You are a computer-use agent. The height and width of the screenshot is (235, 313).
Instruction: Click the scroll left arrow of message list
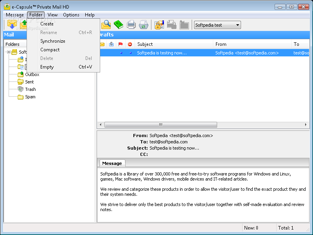(101, 125)
